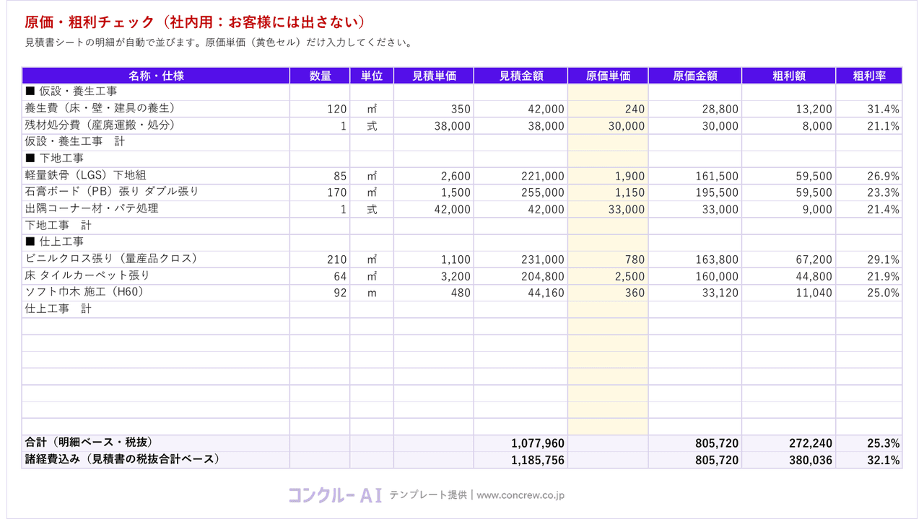Select the total estimate amount 1,077,960

(x=520, y=443)
